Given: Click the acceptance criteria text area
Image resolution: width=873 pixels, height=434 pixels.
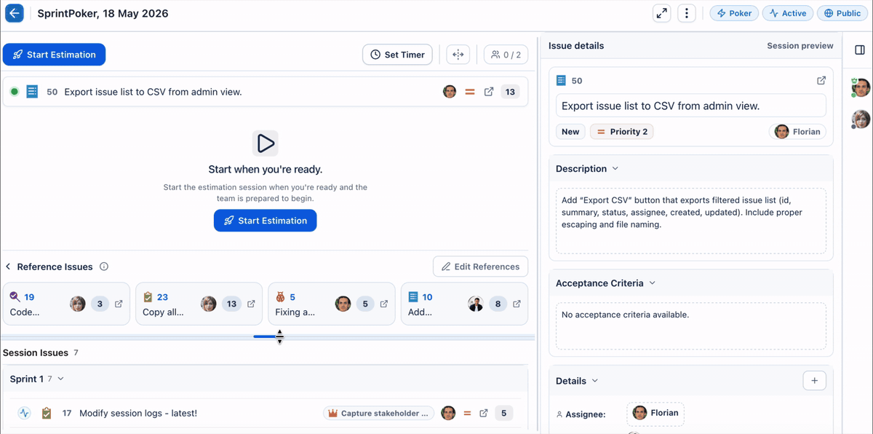Looking at the screenshot, I should coord(691,325).
